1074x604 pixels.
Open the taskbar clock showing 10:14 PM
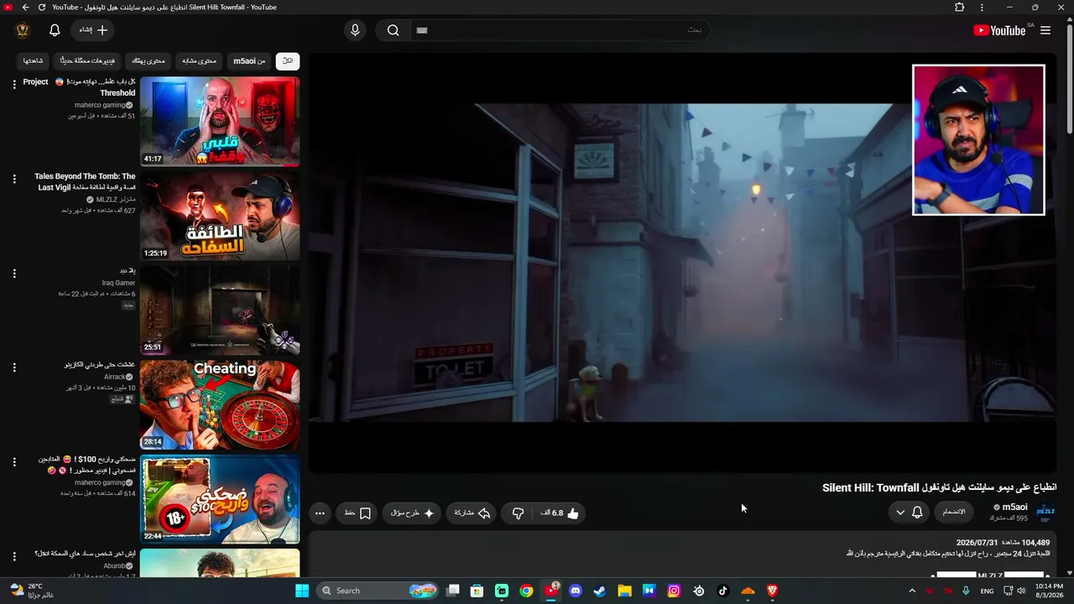coord(1050,591)
